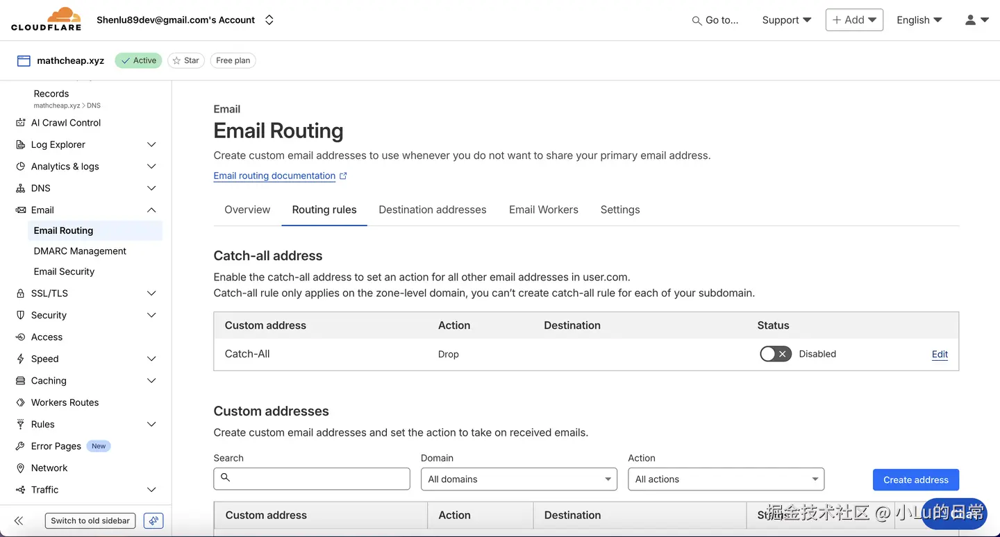Screen dimensions: 1000x537
Task: Click the Error Pages sidebar icon
Action: click(20, 446)
